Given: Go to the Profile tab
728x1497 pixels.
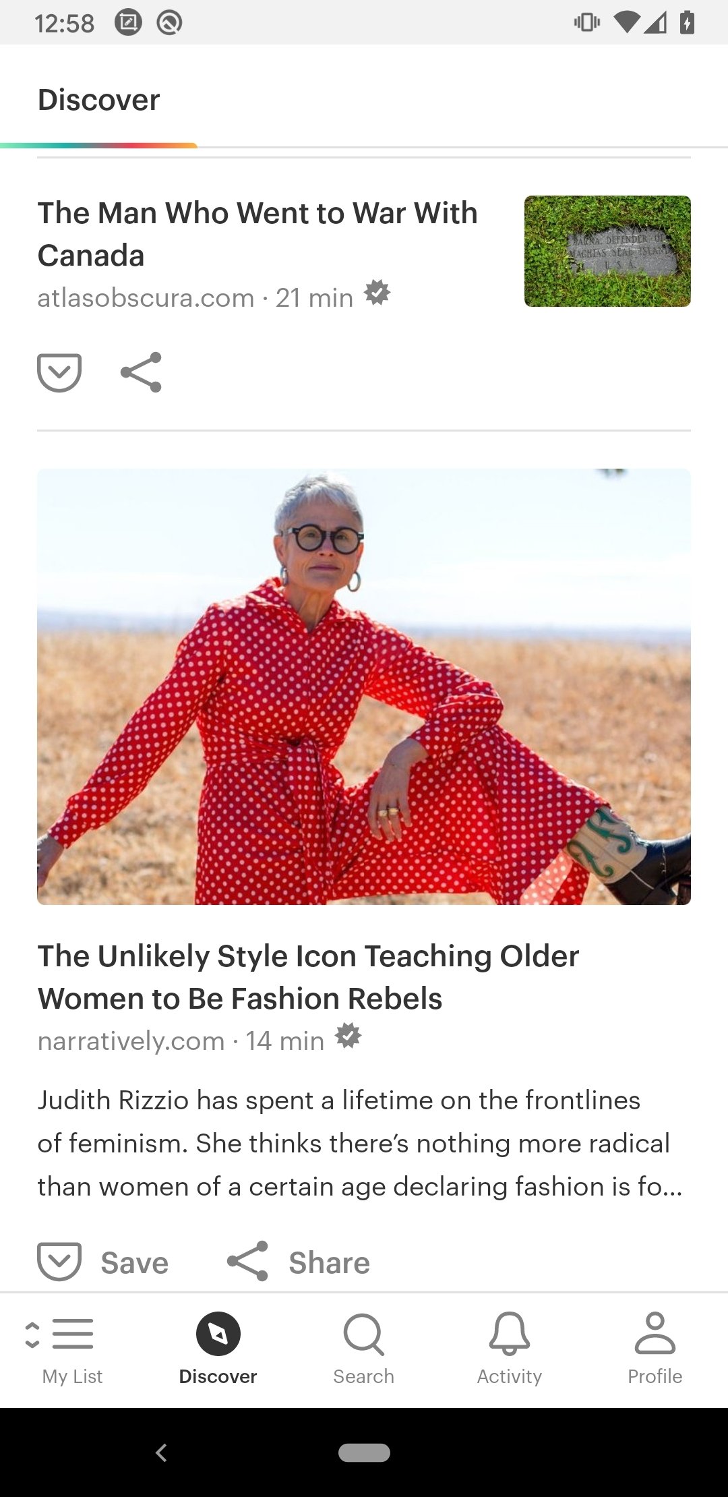Looking at the screenshot, I should pos(655,1349).
